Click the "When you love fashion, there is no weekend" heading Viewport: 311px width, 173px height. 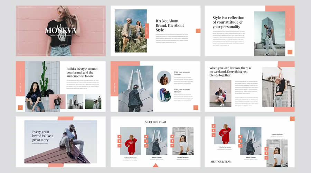[x=230, y=72]
